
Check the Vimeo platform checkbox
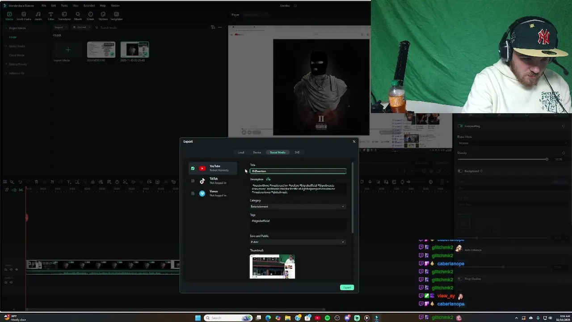tap(193, 193)
